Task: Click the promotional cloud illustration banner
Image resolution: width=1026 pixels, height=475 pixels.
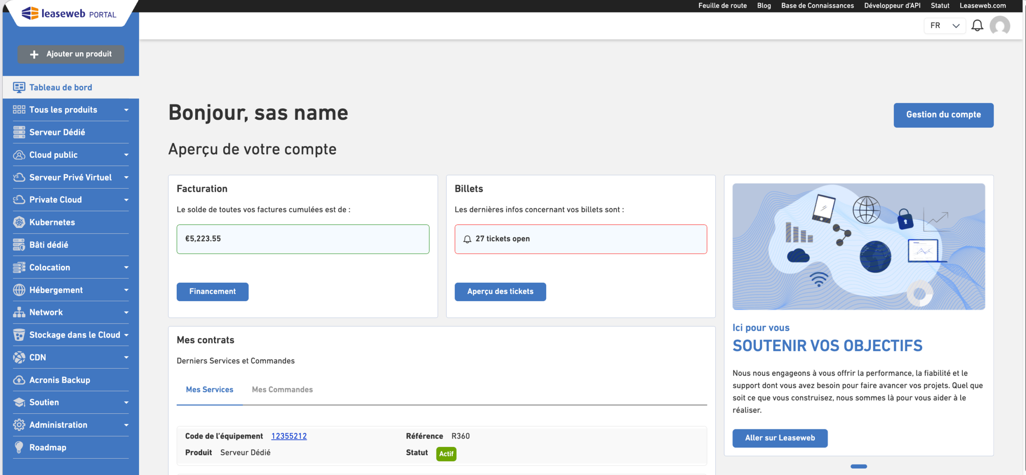Action: click(858, 246)
